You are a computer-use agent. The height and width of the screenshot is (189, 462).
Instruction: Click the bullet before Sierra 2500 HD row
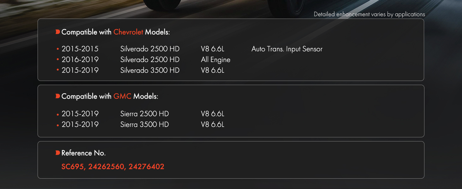pos(58,115)
